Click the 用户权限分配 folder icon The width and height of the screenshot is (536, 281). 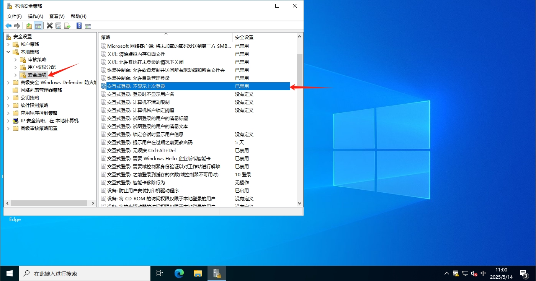[x=23, y=67]
